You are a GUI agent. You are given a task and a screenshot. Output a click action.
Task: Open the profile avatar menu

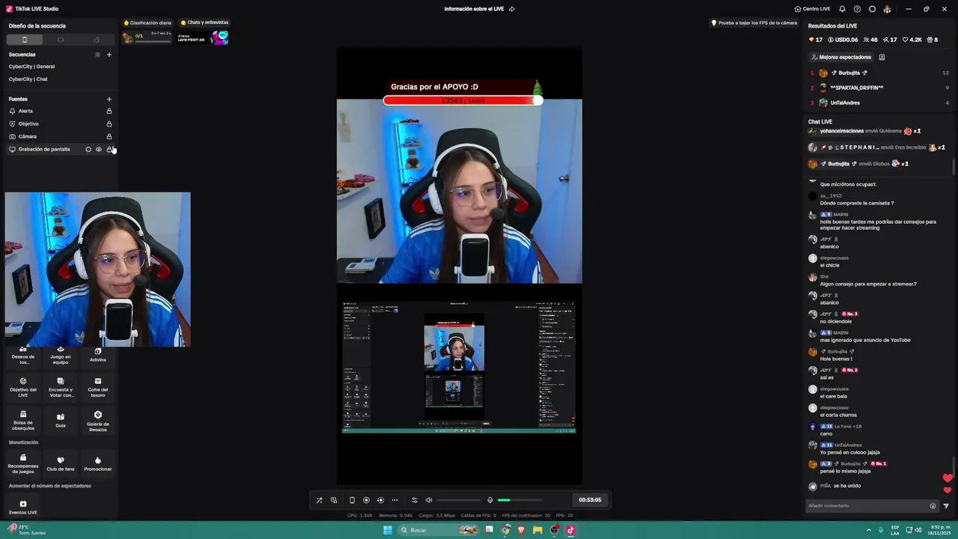(888, 9)
